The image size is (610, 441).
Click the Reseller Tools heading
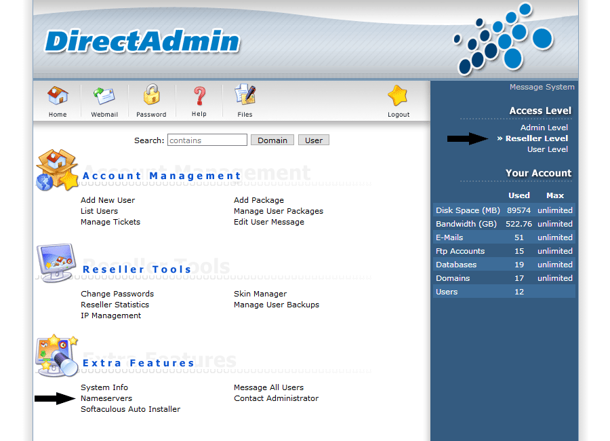pos(137,269)
